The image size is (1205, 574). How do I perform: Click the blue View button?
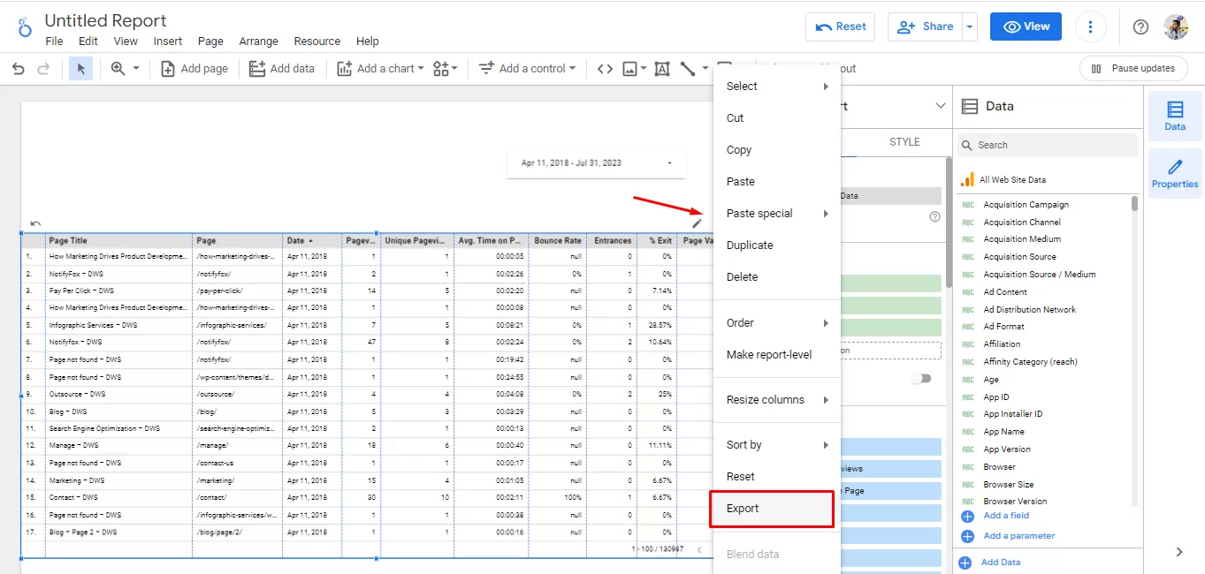(x=1026, y=26)
